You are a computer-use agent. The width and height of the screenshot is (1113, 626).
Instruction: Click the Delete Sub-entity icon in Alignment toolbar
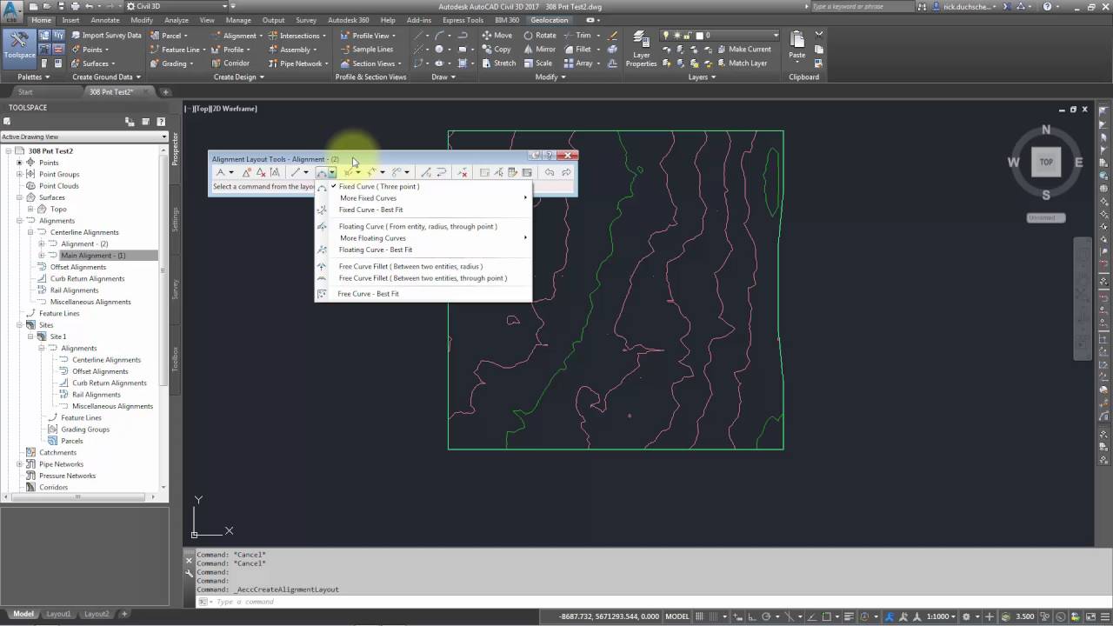point(462,172)
